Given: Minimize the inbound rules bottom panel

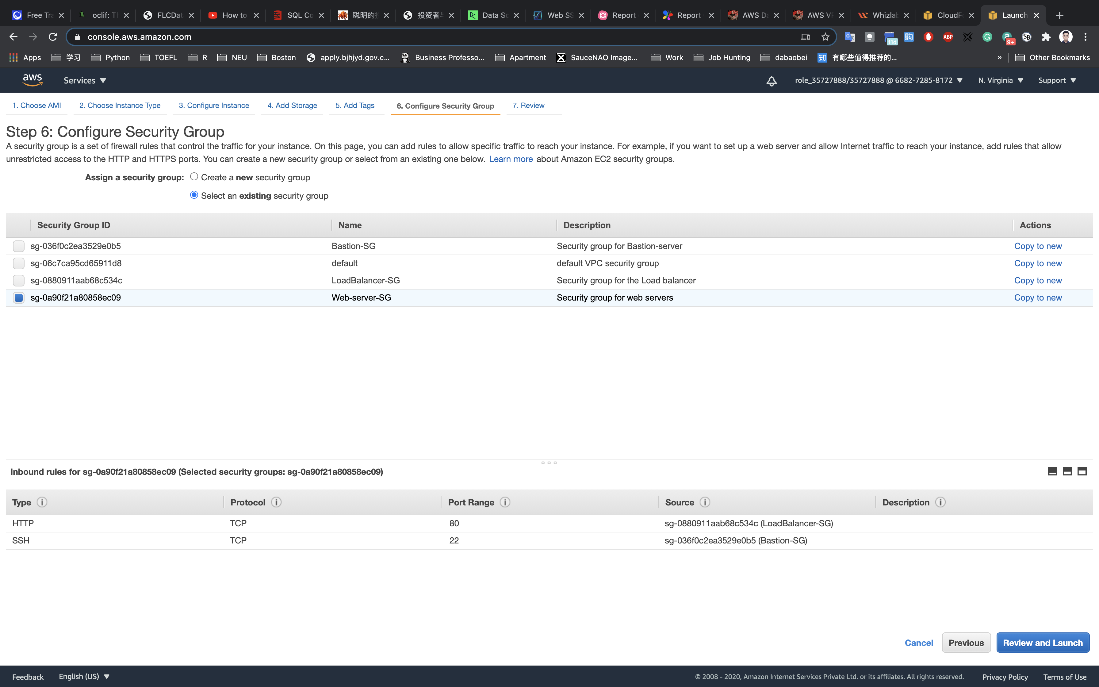Looking at the screenshot, I should pos(1052,471).
